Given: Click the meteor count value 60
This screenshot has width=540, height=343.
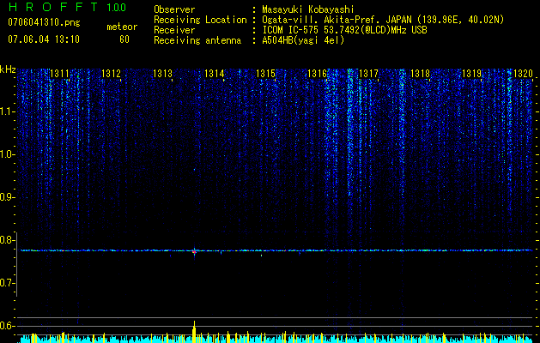Looking at the screenshot, I should tap(124, 39).
